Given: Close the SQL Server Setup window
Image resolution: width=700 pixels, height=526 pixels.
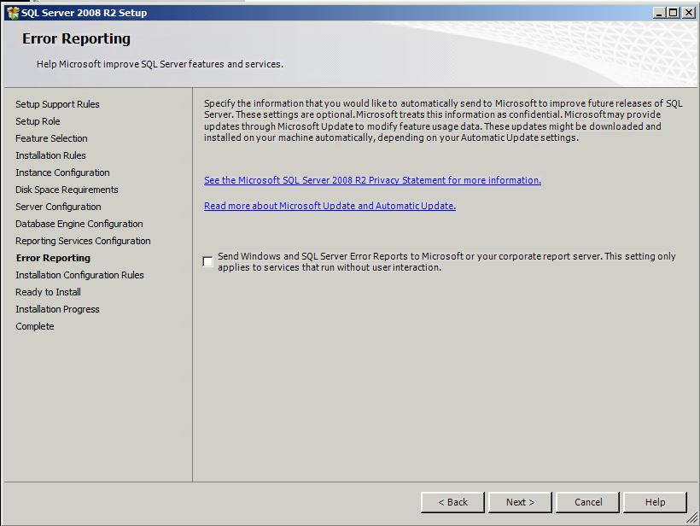Looking at the screenshot, I should click(x=688, y=13).
